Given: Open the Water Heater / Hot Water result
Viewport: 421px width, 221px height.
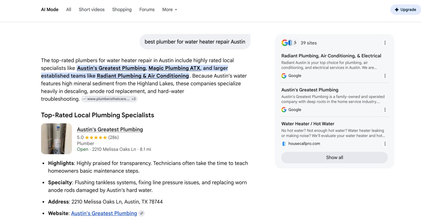Looking at the screenshot, I should pos(308,124).
